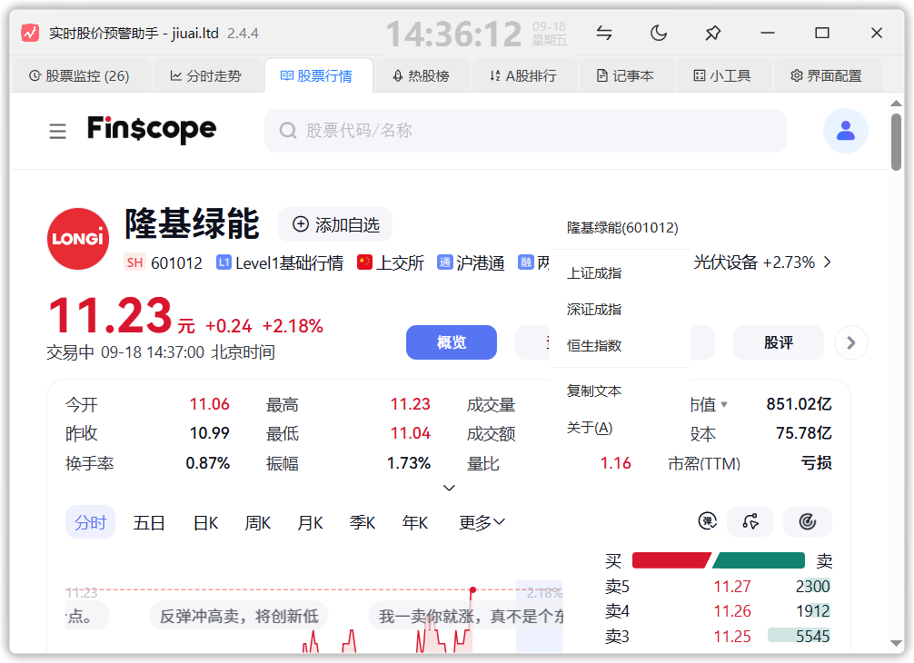
Task: Click the radar target icon above order book
Action: tap(808, 521)
